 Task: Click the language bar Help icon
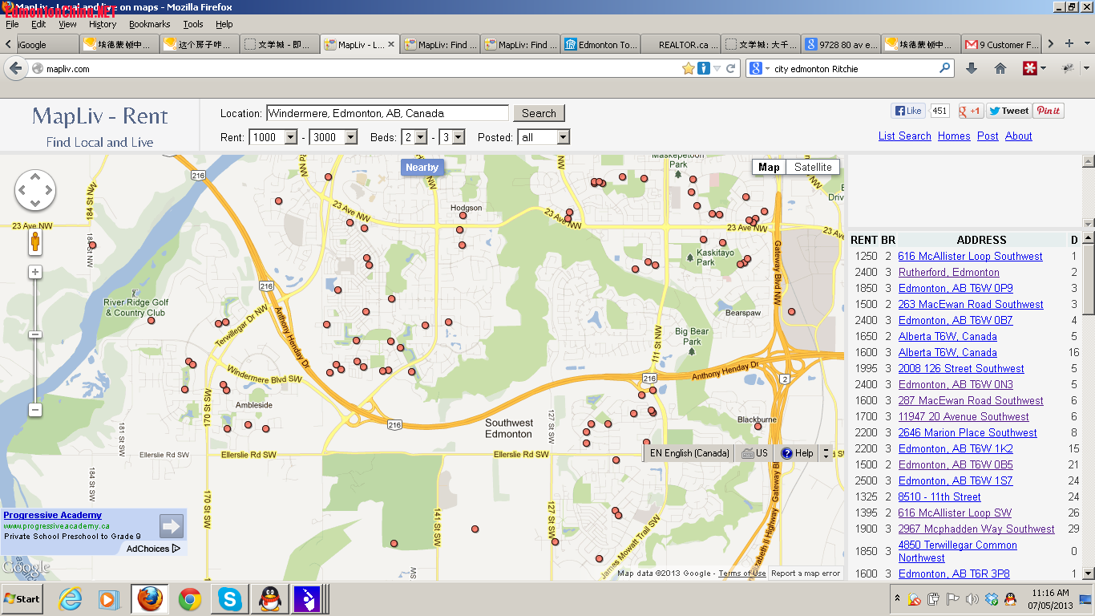click(787, 453)
